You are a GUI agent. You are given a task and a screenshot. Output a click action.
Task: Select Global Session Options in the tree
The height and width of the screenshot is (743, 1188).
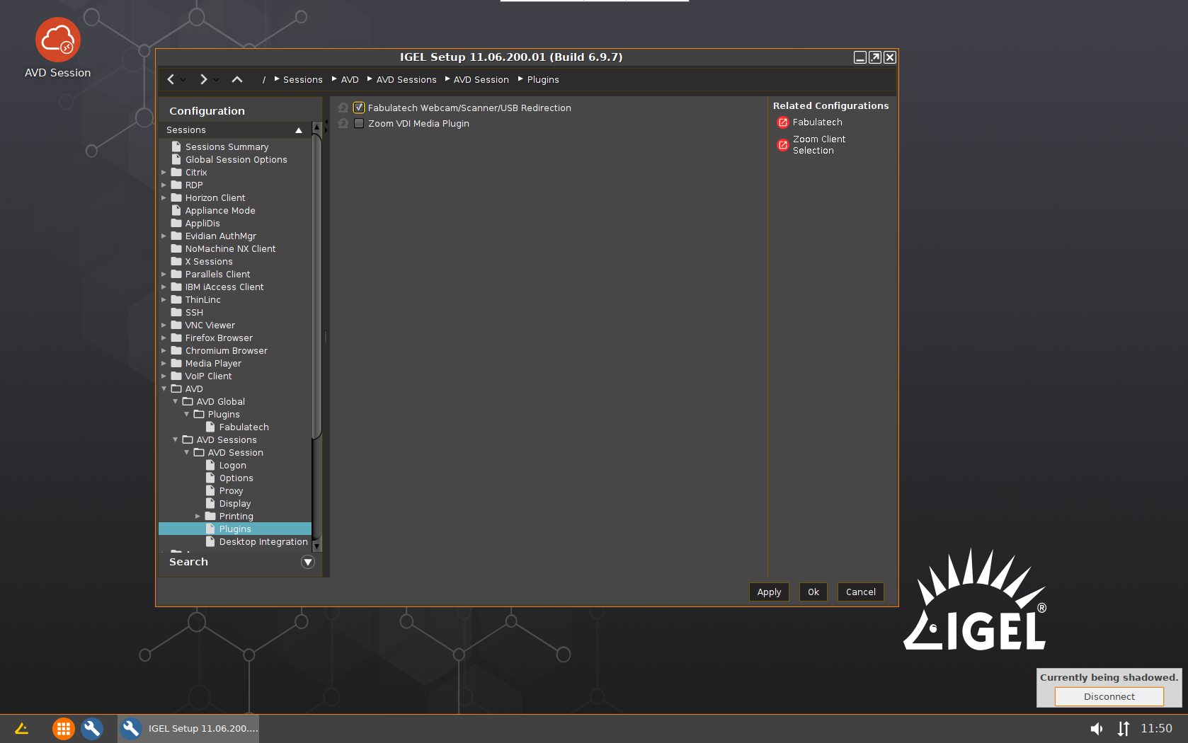(236, 160)
